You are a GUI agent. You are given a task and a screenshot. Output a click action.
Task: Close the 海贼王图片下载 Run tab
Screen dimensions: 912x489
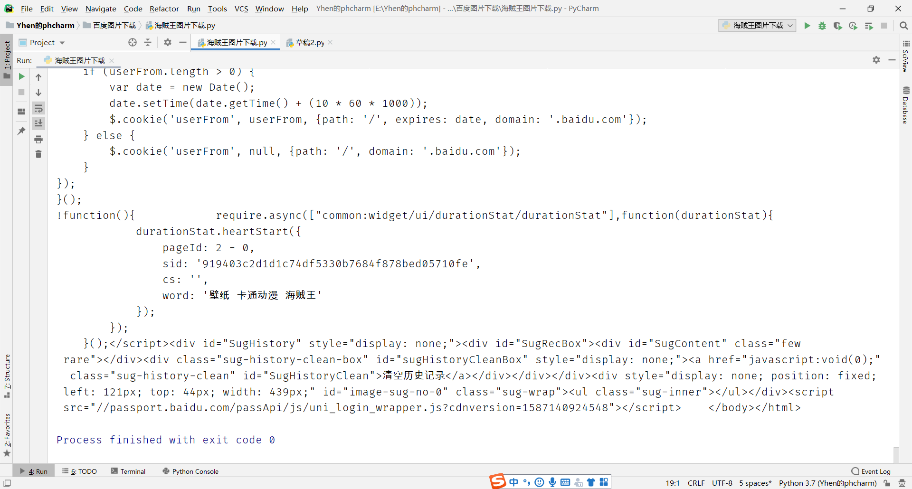tap(112, 60)
